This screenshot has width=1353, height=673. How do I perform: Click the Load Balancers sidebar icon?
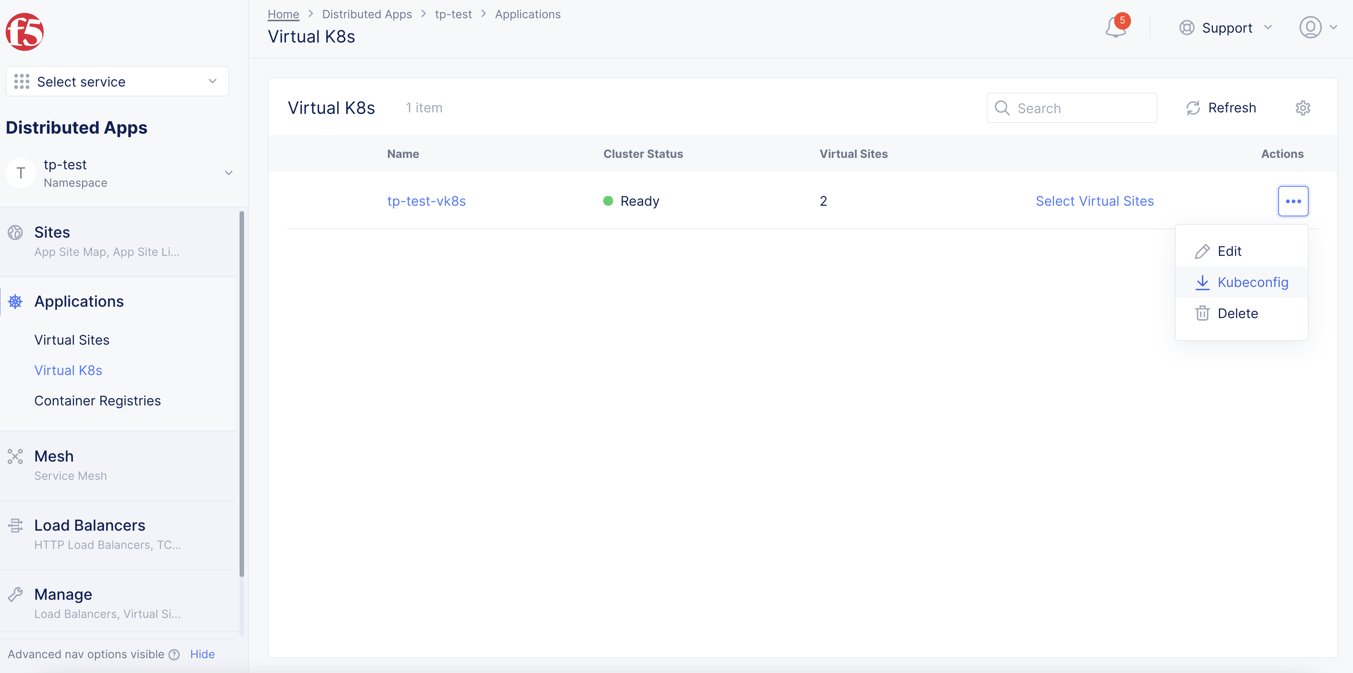pos(15,525)
